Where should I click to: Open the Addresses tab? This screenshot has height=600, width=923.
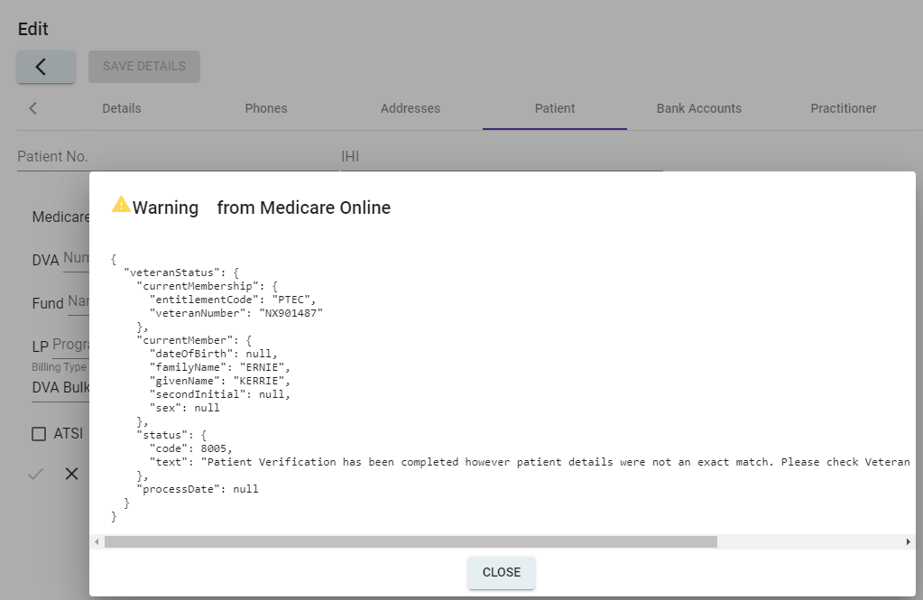point(411,108)
